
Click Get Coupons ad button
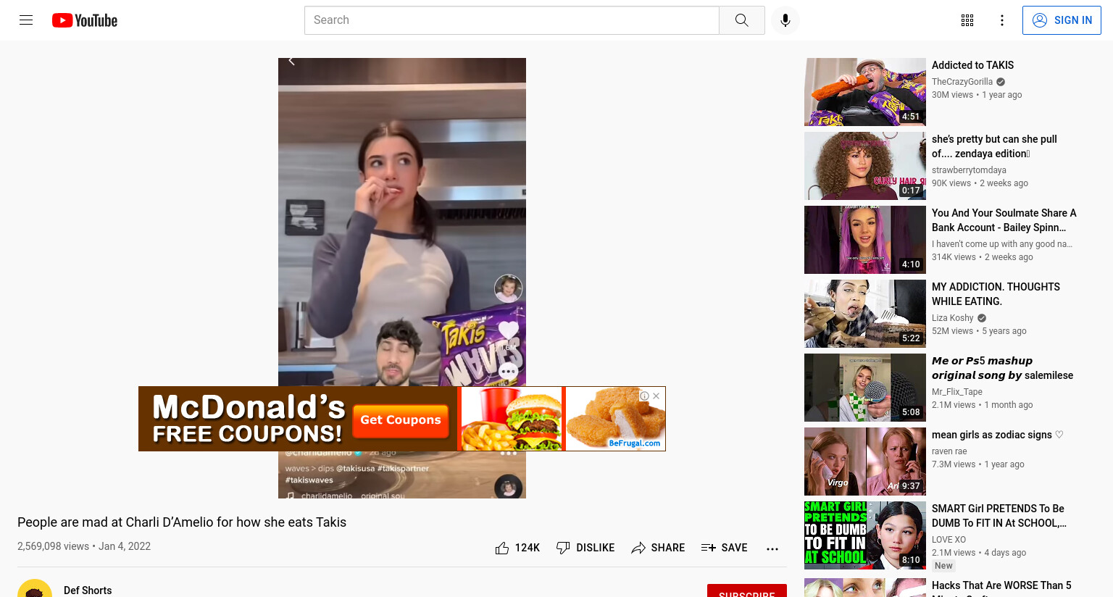tap(401, 420)
